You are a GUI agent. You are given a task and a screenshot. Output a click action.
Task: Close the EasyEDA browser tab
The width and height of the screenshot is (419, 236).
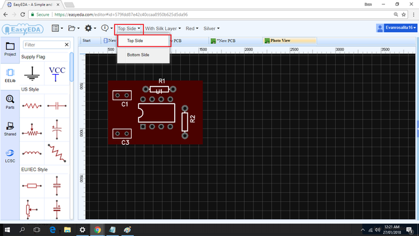[x=58, y=5]
